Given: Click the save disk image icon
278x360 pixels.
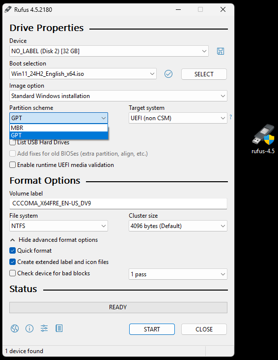Looking at the screenshot, I should pos(221,51).
